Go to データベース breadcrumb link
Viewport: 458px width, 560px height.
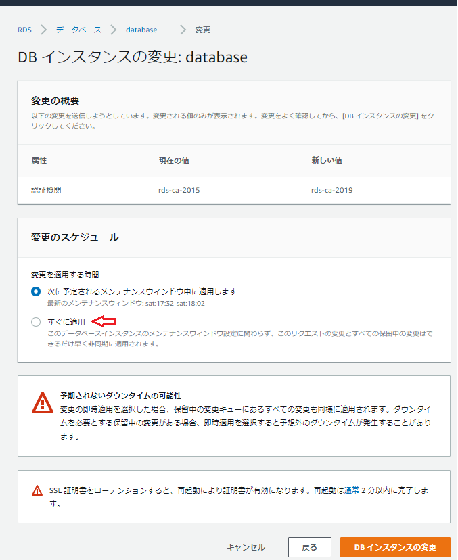78,30
